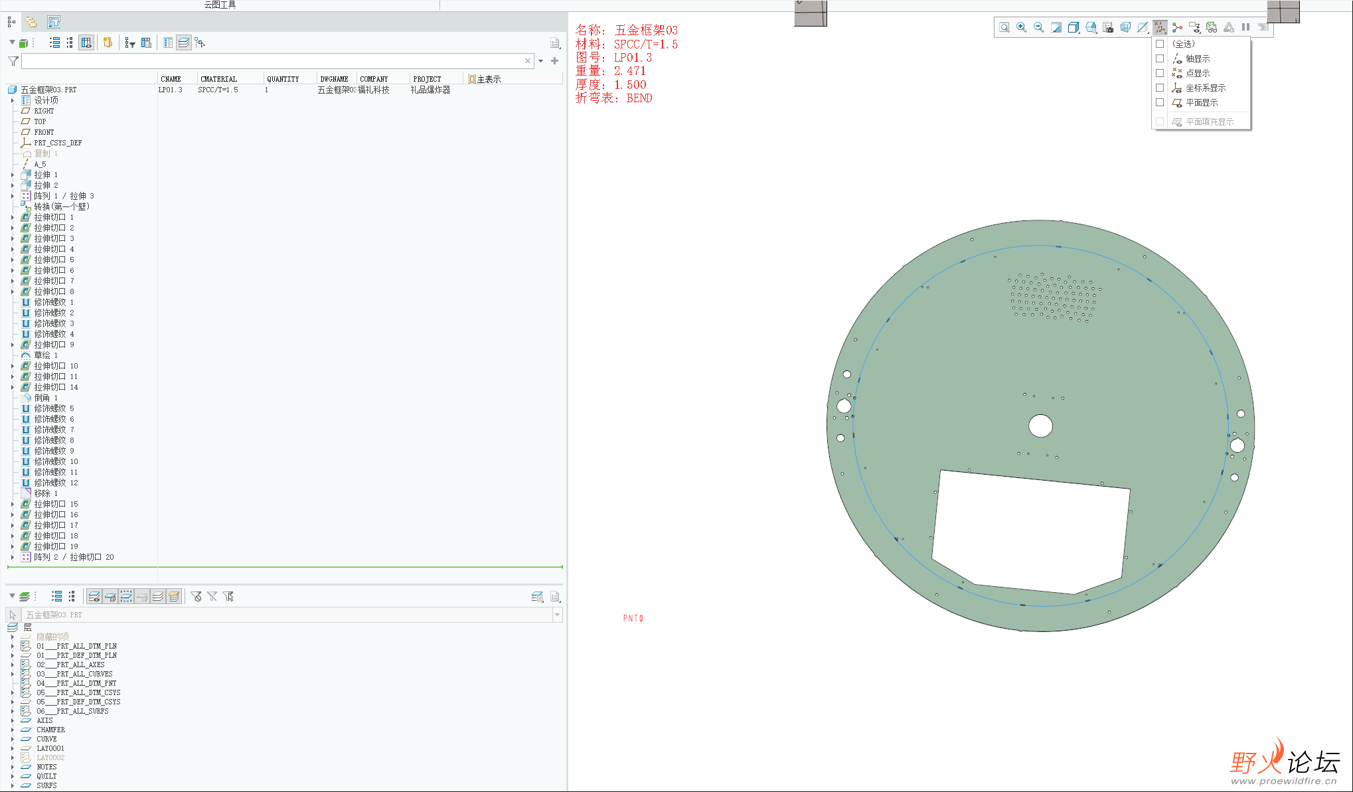Click the glasses simplified-rep icon
Image resolution: width=1353 pixels, height=792 pixels.
point(1212,27)
